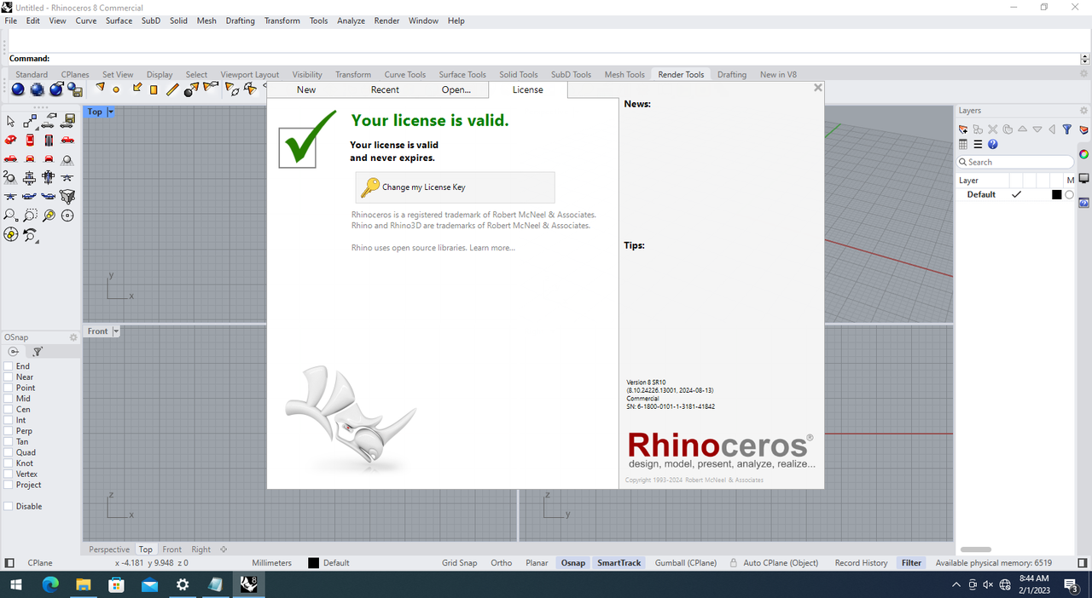This screenshot has width=1092, height=598.
Task: Select the red car top view icon
Action: click(x=30, y=140)
